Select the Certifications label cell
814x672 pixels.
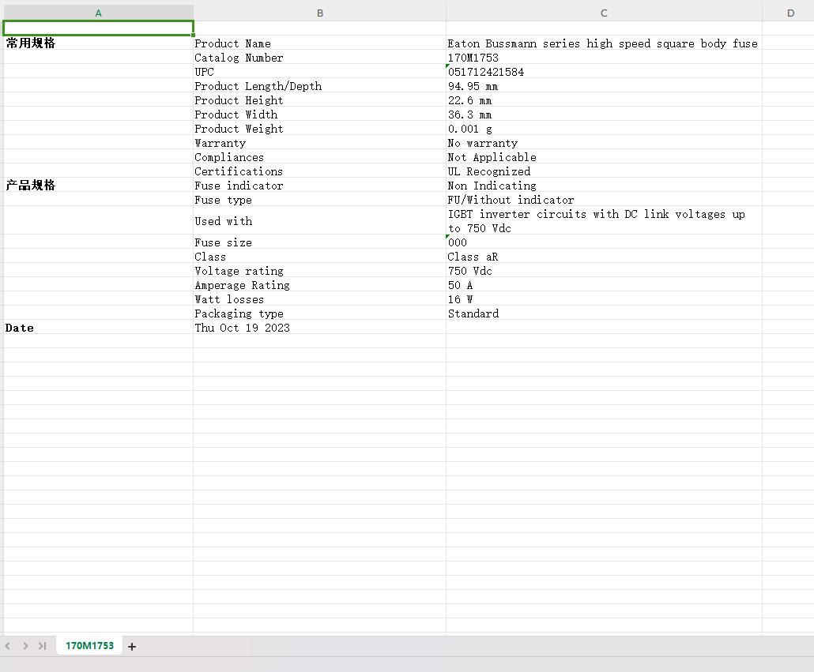[x=319, y=171]
